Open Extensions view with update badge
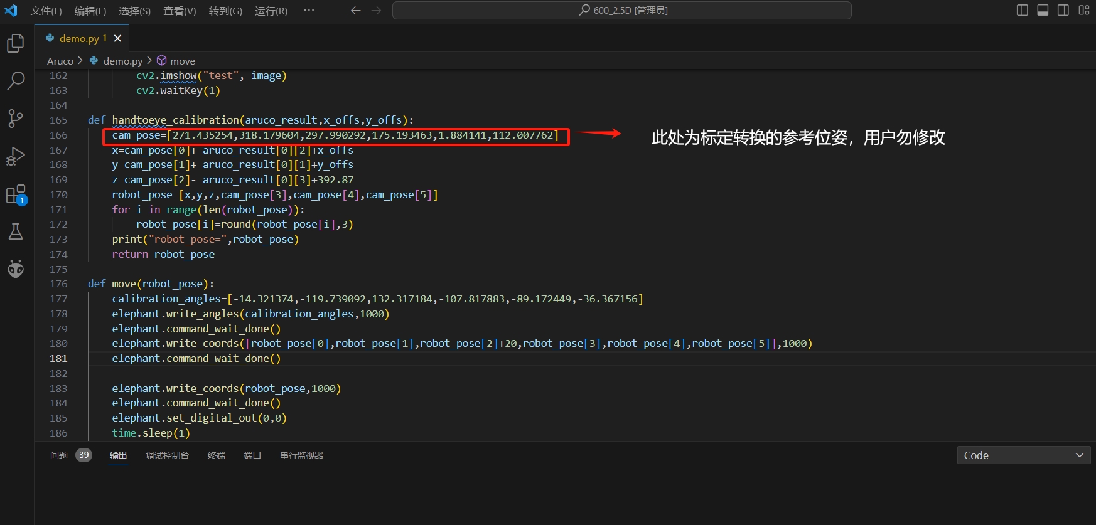 point(16,194)
